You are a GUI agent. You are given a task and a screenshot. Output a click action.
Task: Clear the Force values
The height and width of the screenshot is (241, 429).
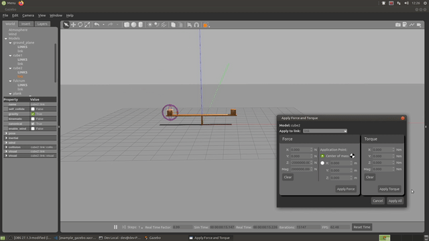click(x=288, y=177)
